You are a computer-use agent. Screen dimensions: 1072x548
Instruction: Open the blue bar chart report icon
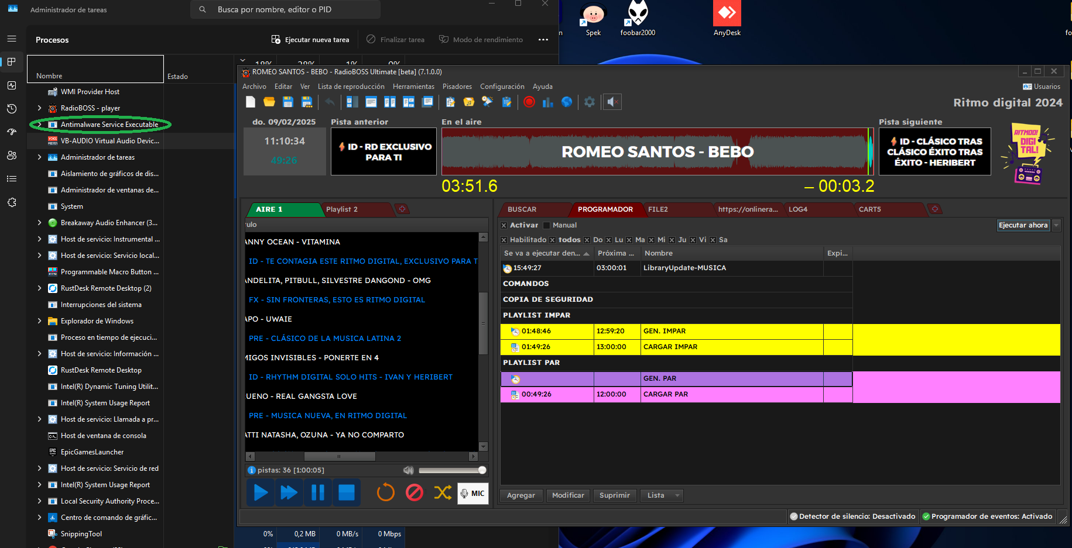[548, 102]
